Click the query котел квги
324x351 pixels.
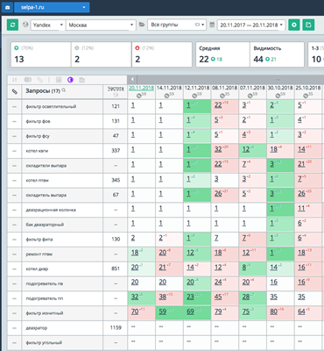(x=37, y=151)
